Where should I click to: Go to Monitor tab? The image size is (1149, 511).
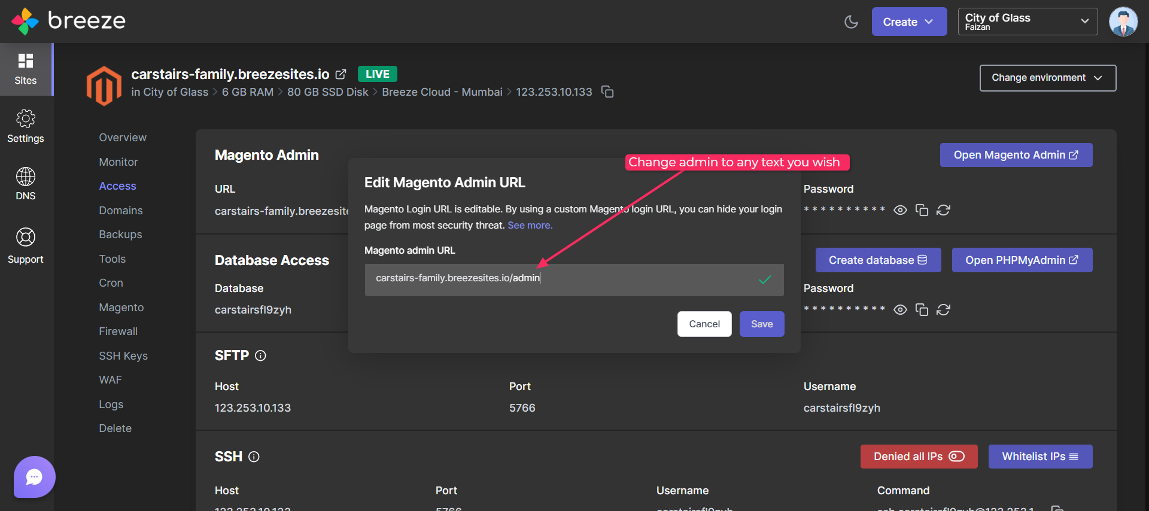118,162
